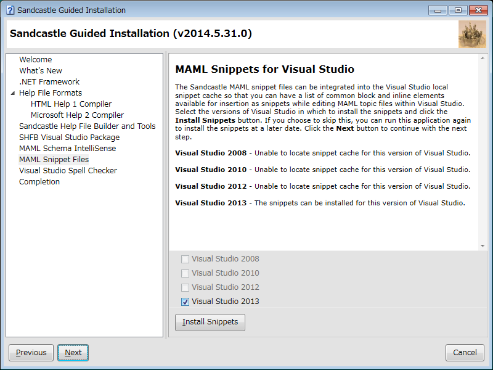Viewport: 493px width, 370px height.
Task: Select MAML Schema IntelliSense step
Action: 68,149
